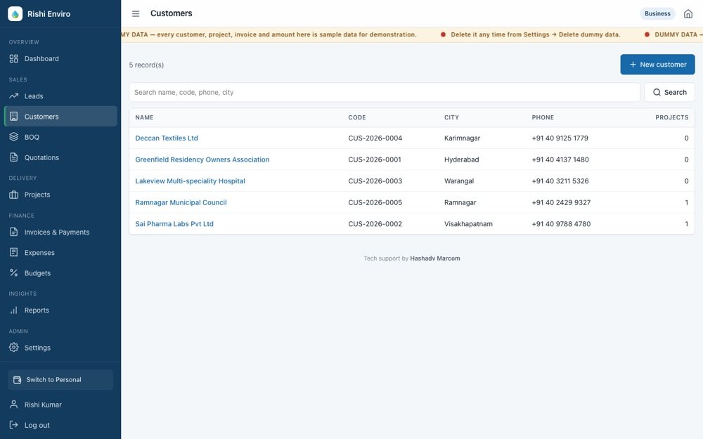Click the CODE column header
The height and width of the screenshot is (439, 703).
pos(357,117)
